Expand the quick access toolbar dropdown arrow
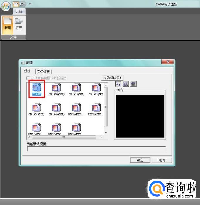 (30, 4)
